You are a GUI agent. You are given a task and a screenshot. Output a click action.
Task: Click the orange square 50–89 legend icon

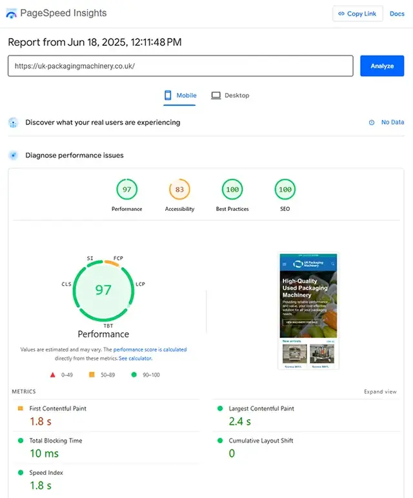92,374
